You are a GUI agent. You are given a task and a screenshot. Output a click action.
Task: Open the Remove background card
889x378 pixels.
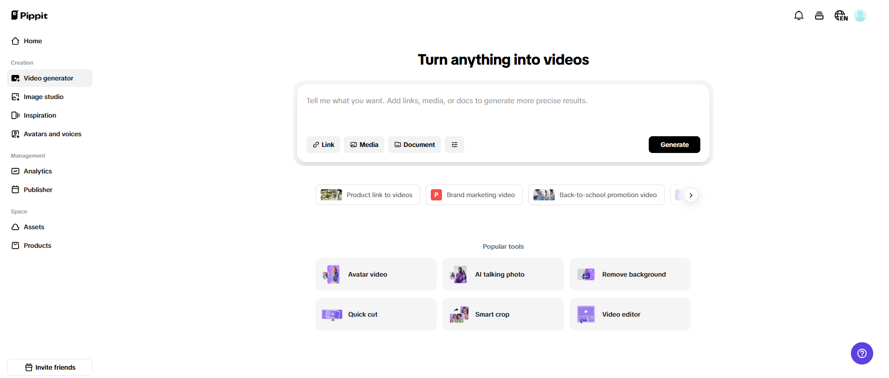point(630,274)
